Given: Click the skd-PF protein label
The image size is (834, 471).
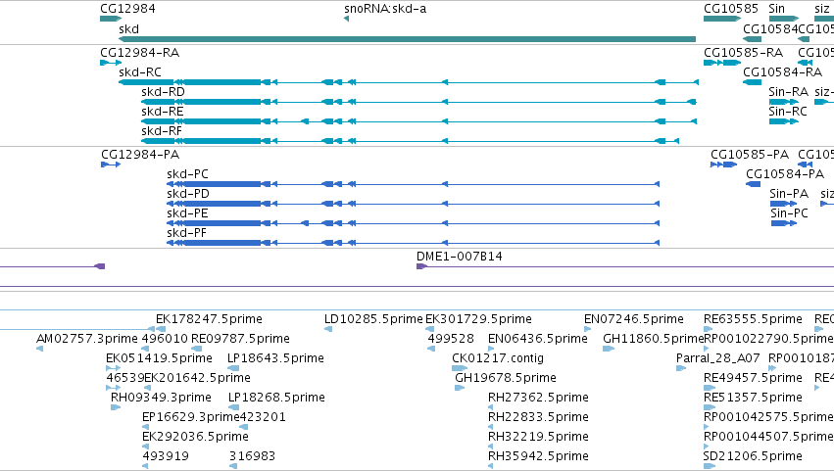Looking at the screenshot, I should point(186,233).
